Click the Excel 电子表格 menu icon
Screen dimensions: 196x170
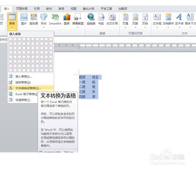tap(11, 94)
